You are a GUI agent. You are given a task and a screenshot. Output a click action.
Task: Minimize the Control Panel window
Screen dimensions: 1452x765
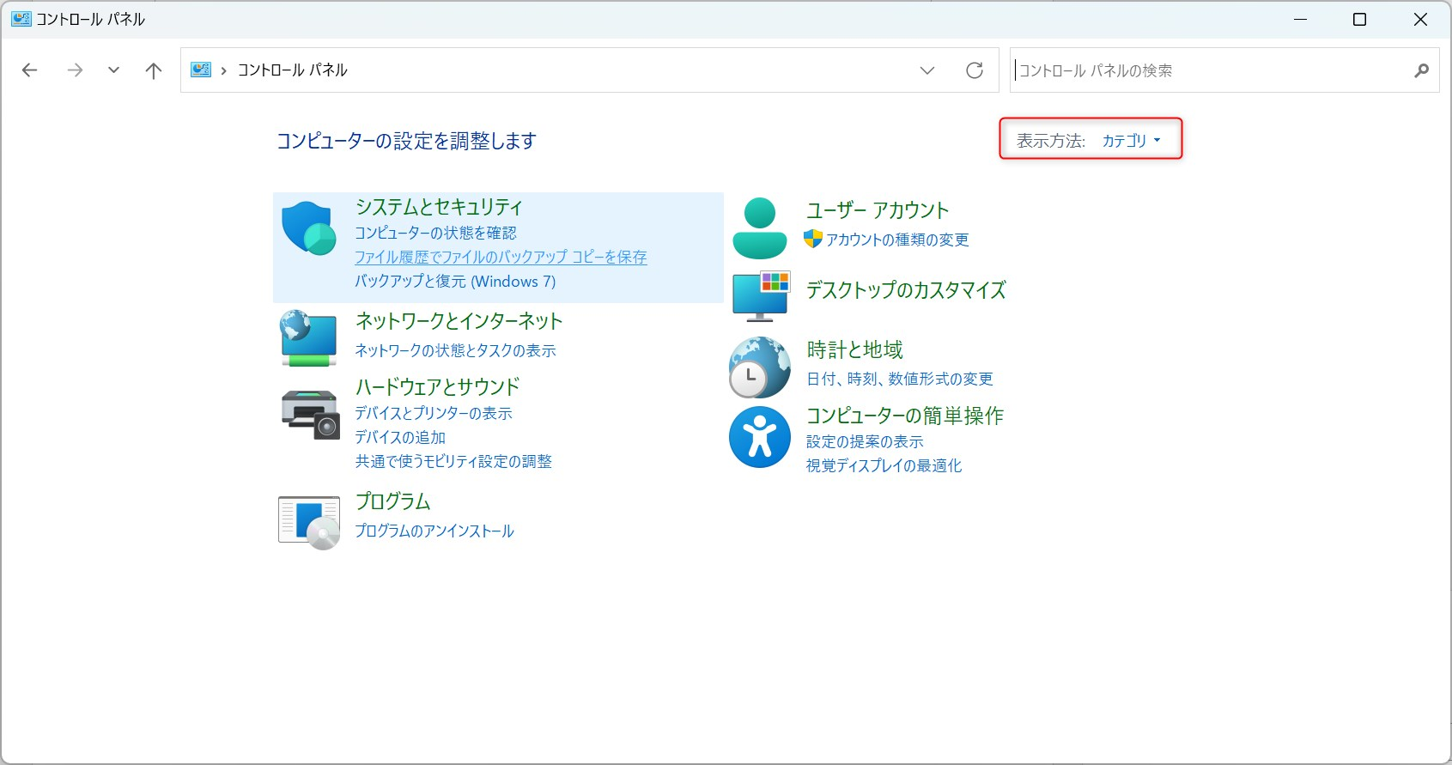point(1300,19)
